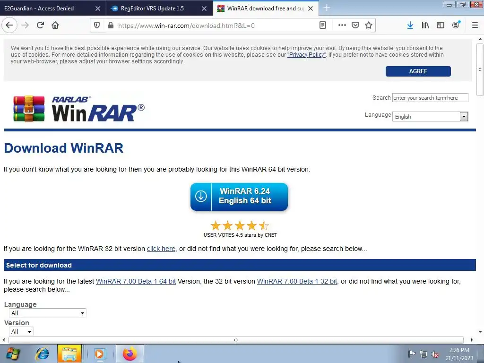Open tracking protection shield in address bar
This screenshot has width=484, height=363.
pos(96,26)
